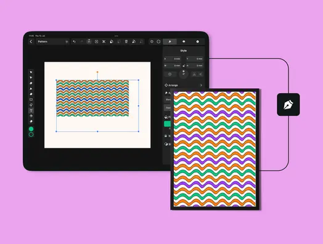Go back using the left chevron
323x244 pixels.
pos(31,42)
